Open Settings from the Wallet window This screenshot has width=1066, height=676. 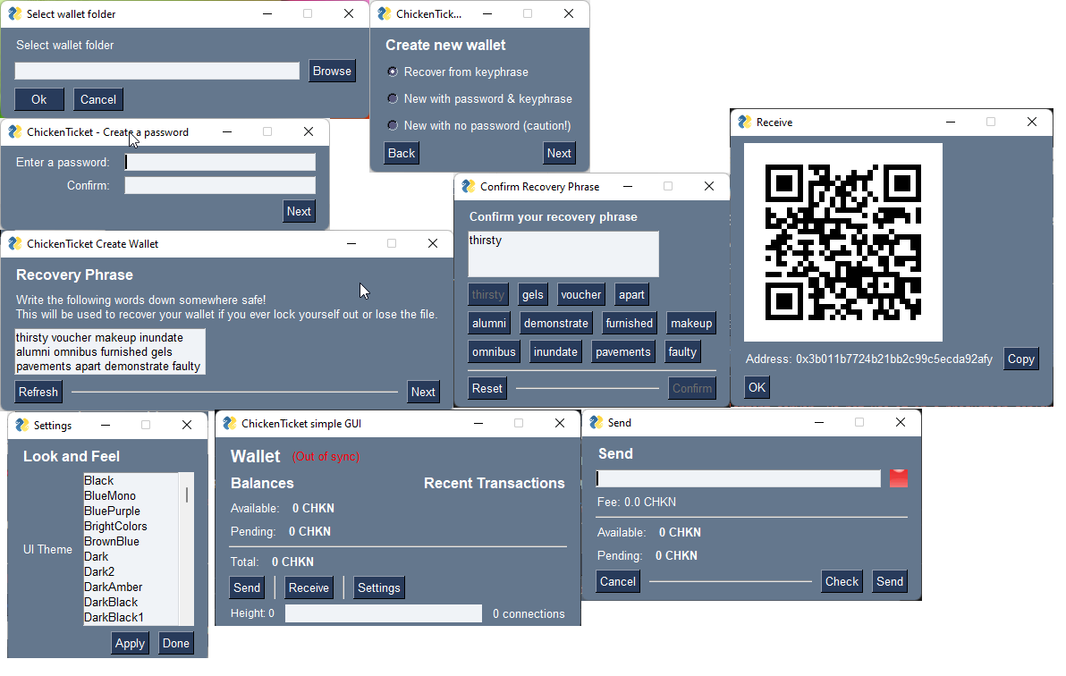coord(378,587)
